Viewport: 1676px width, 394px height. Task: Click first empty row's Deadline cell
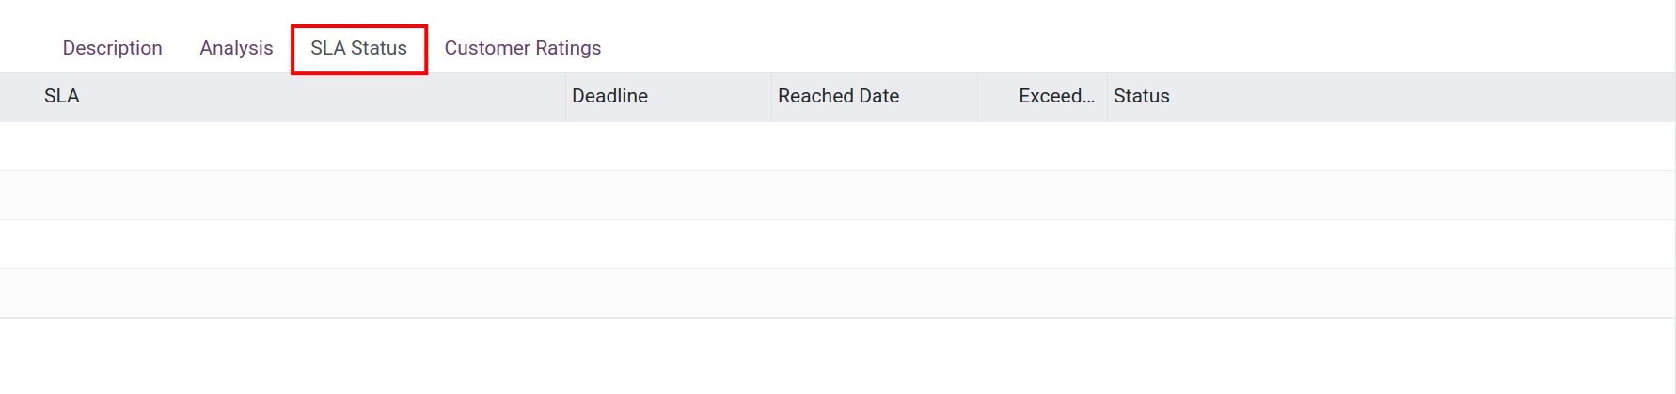[668, 146]
